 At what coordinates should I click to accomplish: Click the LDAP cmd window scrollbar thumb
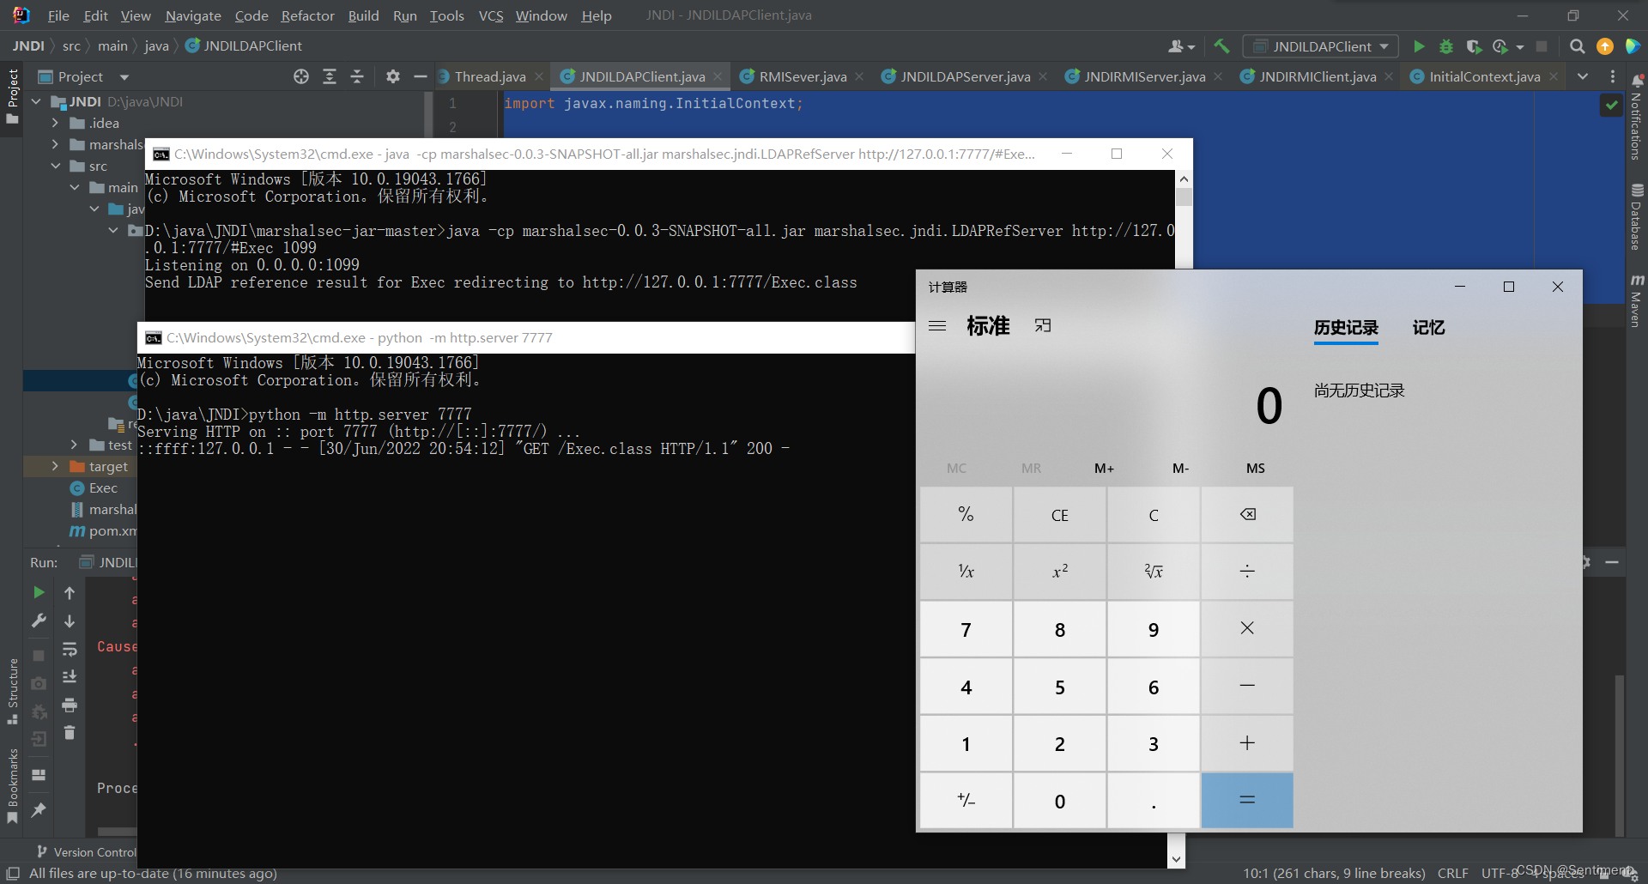point(1184,197)
